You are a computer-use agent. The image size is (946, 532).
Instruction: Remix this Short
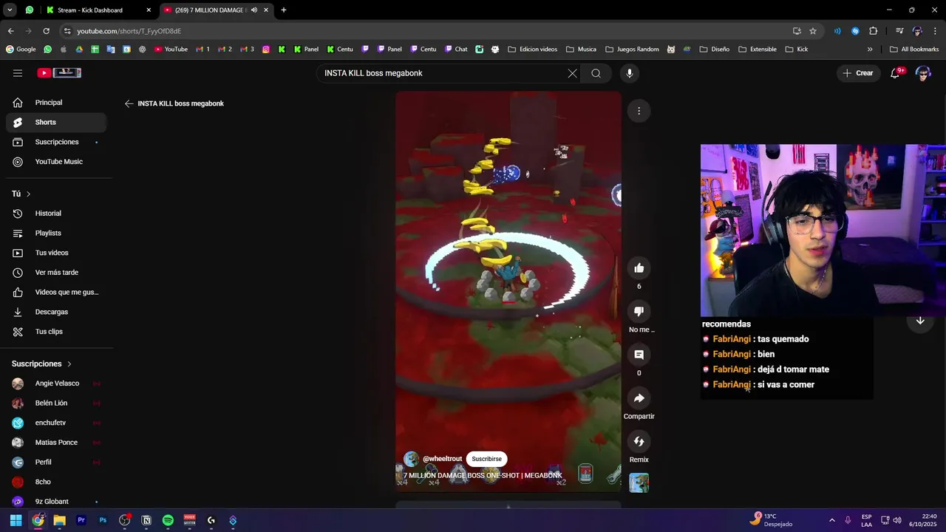(639, 442)
